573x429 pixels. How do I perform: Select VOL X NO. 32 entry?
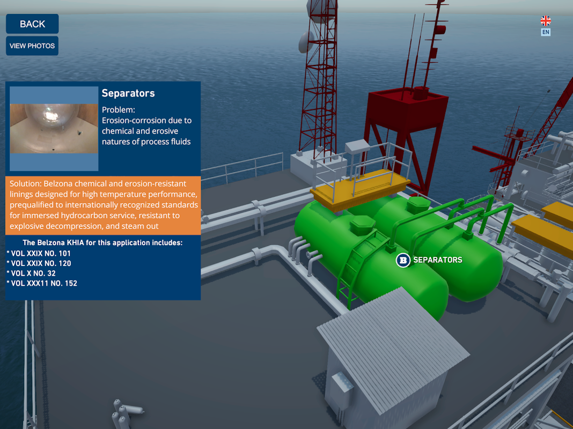tap(32, 273)
